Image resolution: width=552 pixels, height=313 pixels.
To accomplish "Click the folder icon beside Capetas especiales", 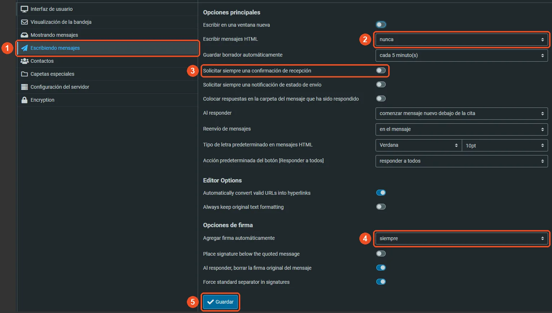I will point(25,74).
